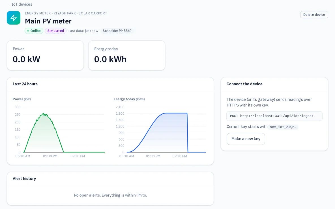335x209 pixels.
Task: Click the Alert history heading
Action: tap(24, 179)
